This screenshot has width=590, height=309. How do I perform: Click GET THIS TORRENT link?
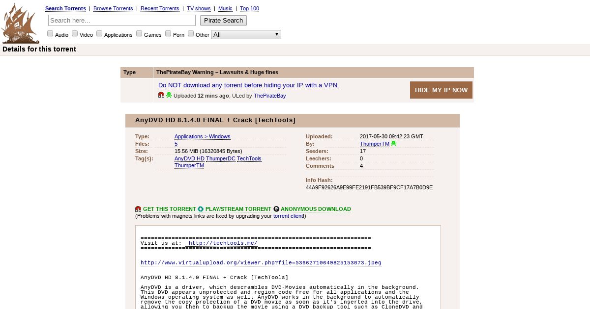click(170, 209)
